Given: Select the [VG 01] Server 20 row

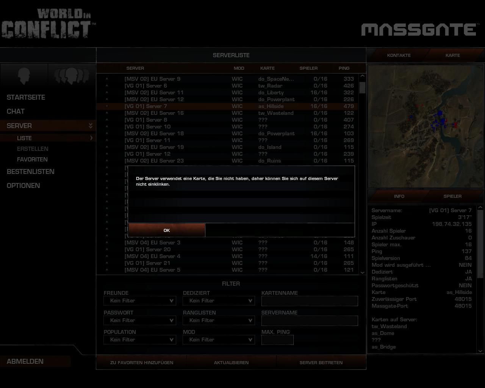Looking at the screenshot, I should coord(227,249).
